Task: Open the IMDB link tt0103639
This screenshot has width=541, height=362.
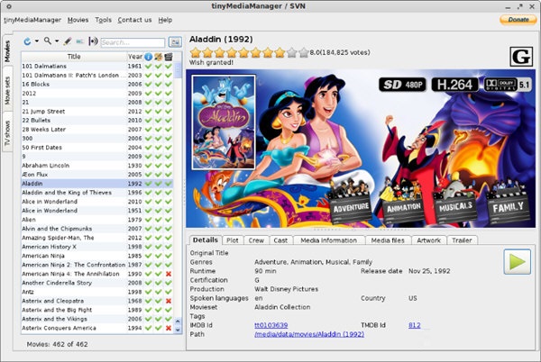Action: point(271,325)
